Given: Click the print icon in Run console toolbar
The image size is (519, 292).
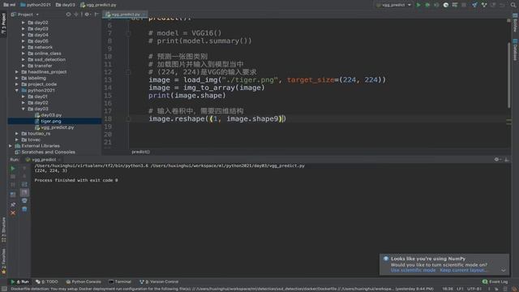Looking at the screenshot, I should (x=24, y=200).
